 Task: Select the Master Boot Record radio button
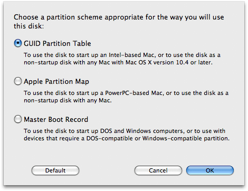coord(18,119)
